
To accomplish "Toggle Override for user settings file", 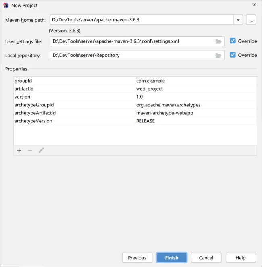I will [233, 41].
